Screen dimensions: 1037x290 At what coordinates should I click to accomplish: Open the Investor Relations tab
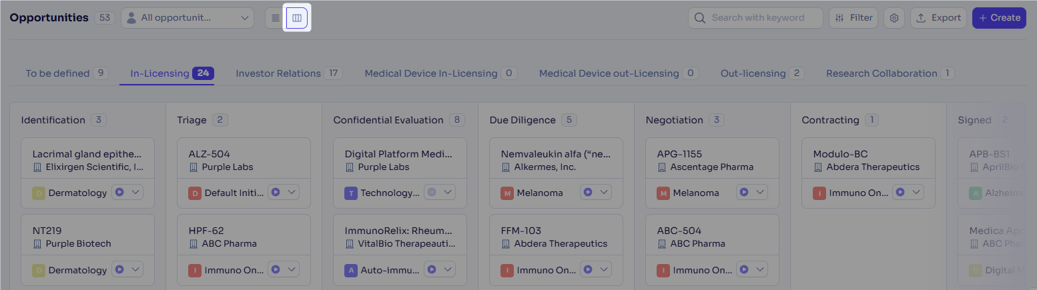289,73
